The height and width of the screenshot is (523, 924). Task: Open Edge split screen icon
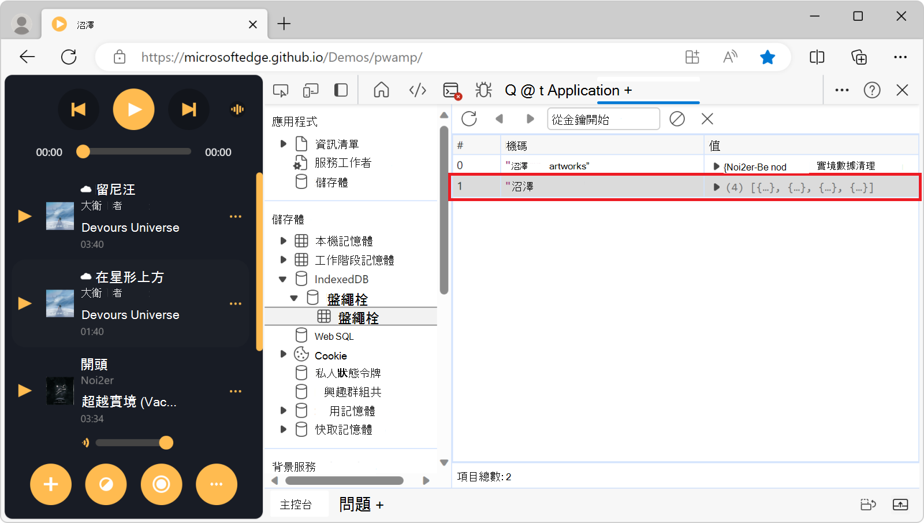tap(817, 57)
